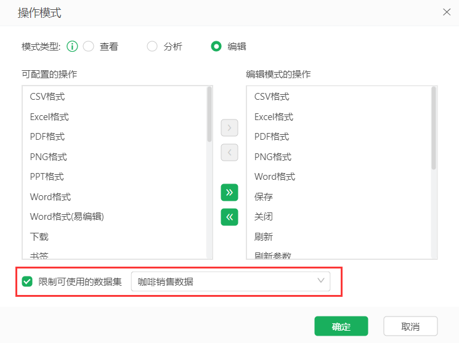Click the single right arrow move button
The height and width of the screenshot is (343, 459).
coord(229,128)
